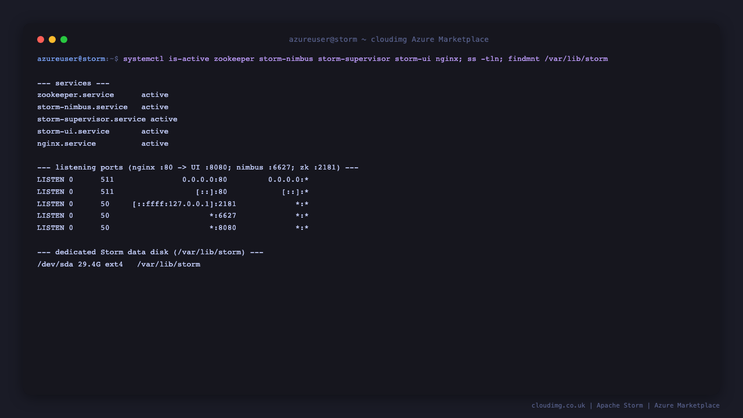Click the storm-supervisor.service row name
The width and height of the screenshot is (743, 418).
92,119
